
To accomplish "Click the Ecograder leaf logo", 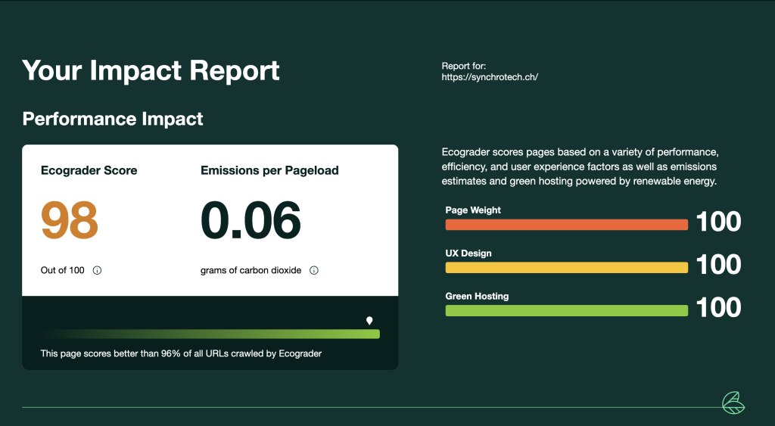I will (x=733, y=403).
